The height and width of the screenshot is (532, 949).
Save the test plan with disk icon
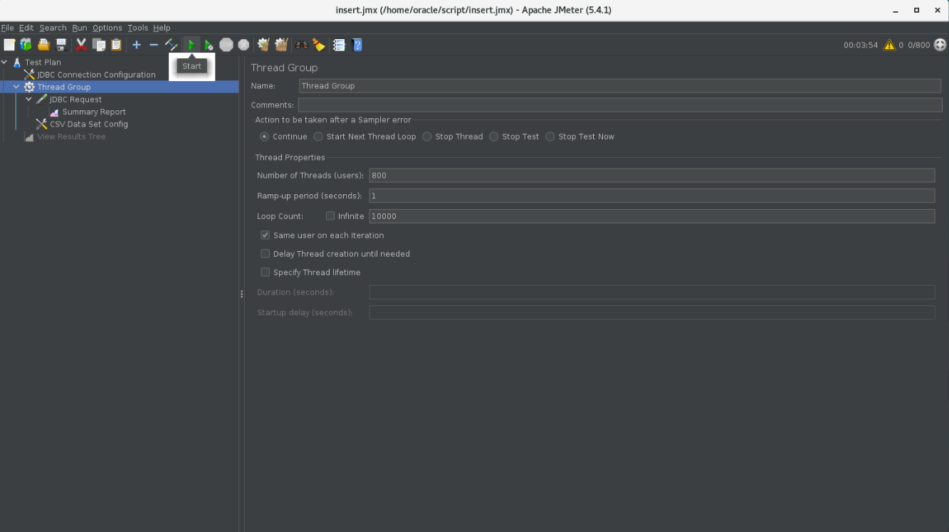61,45
